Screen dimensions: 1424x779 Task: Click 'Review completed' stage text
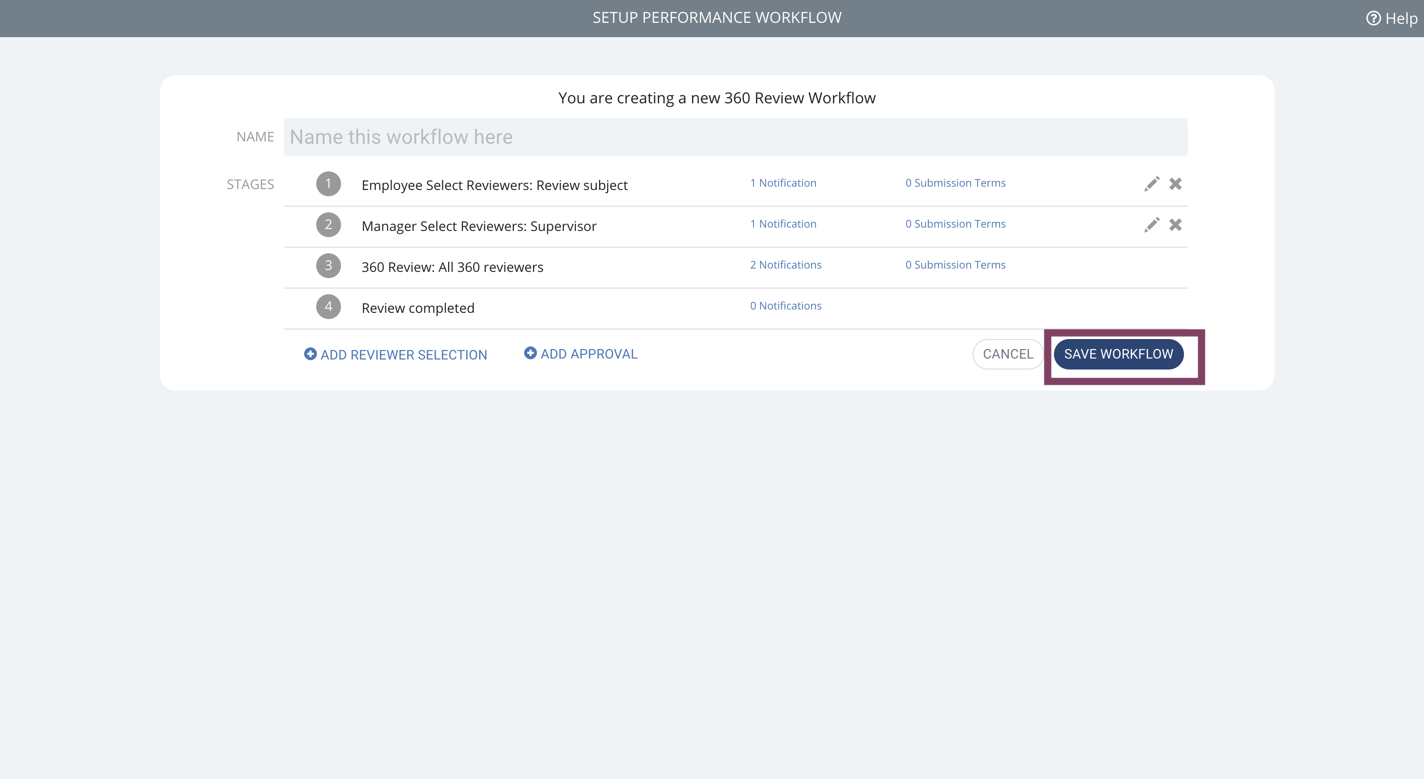point(418,308)
